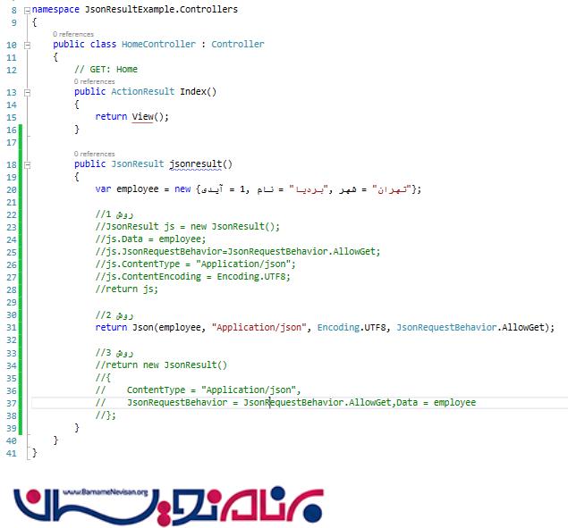Click line number 41 in the margin
Viewport: 568px width, 528px height.
click(x=12, y=453)
